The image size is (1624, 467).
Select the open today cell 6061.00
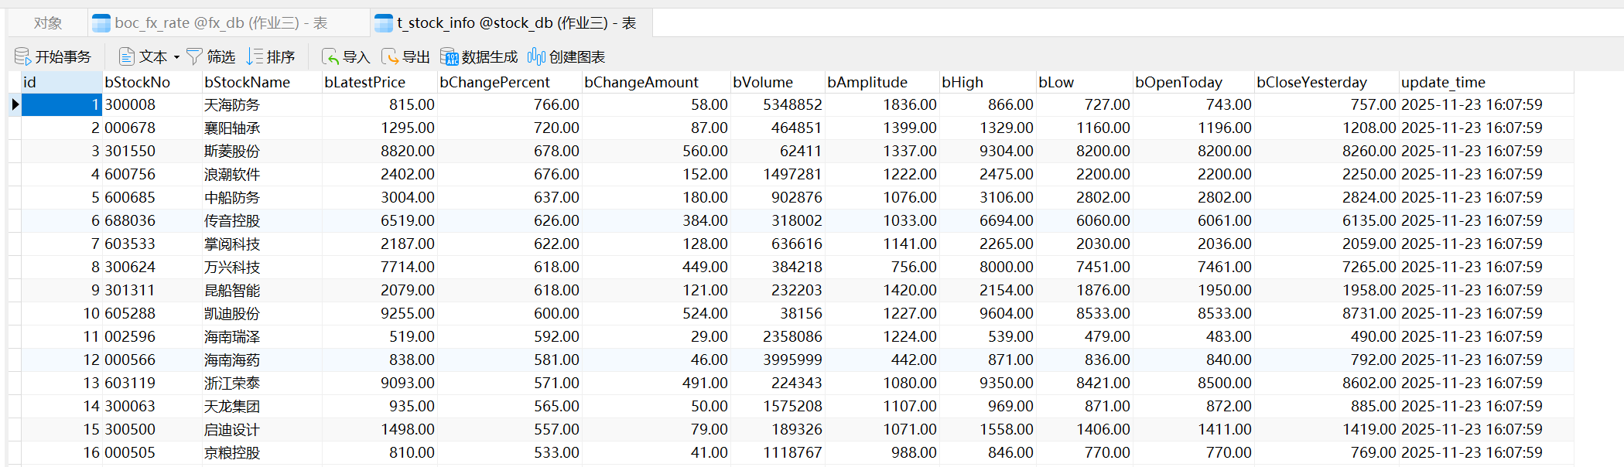(x=1194, y=220)
